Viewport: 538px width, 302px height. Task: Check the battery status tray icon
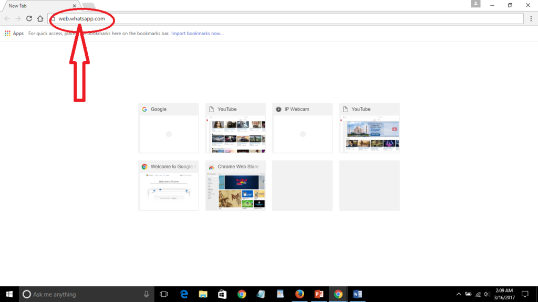pos(468,294)
